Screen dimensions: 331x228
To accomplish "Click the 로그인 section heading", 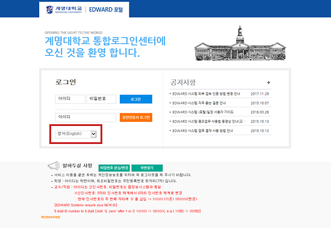I will [x=66, y=82].
